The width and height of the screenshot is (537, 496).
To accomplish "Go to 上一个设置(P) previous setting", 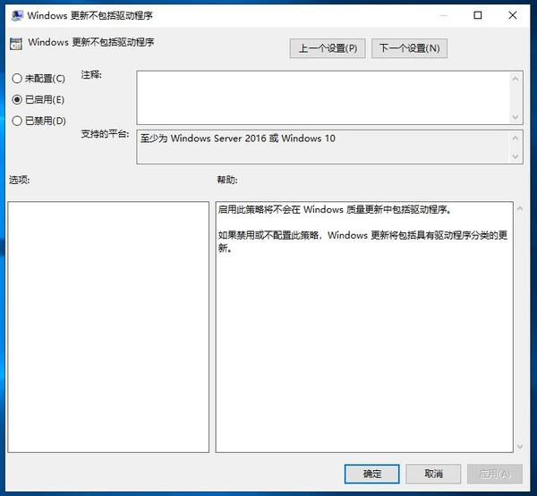I will click(328, 48).
